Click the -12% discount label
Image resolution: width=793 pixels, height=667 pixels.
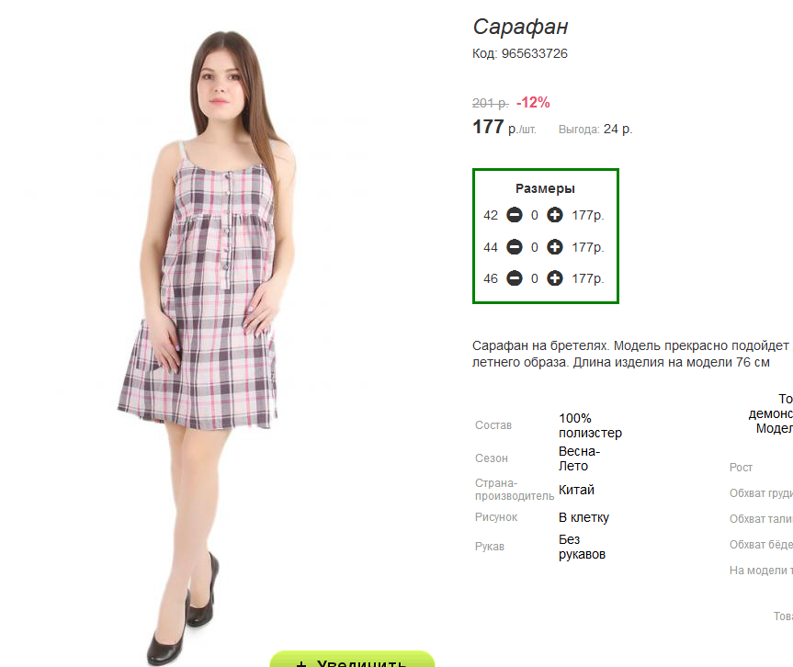533,103
